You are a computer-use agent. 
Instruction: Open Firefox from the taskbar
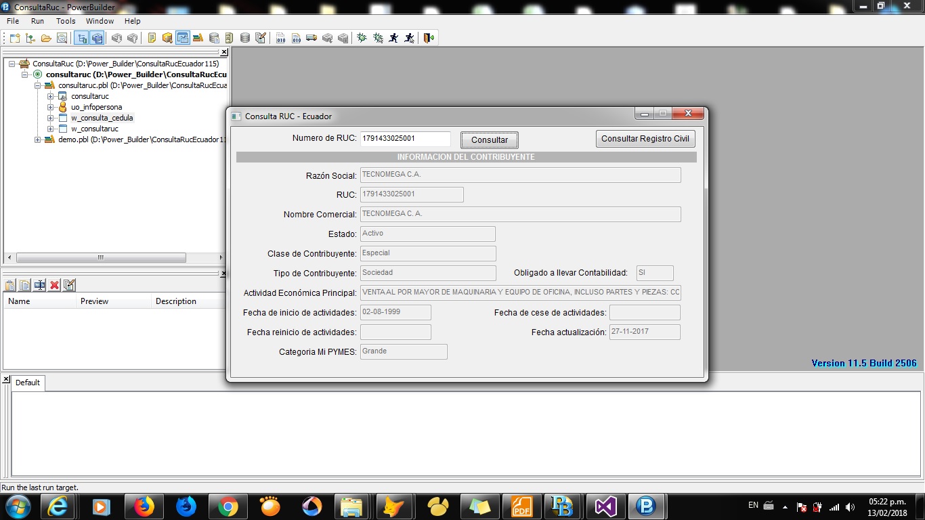pyautogui.click(x=144, y=506)
